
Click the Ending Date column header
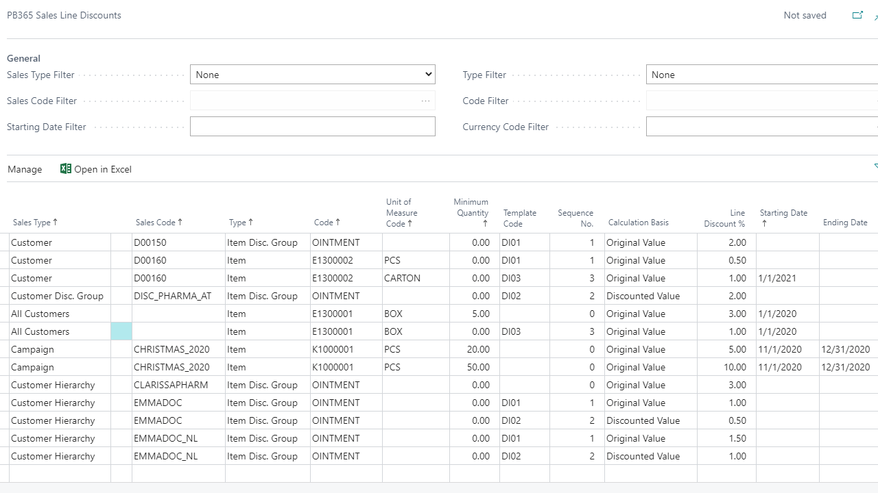click(x=845, y=223)
